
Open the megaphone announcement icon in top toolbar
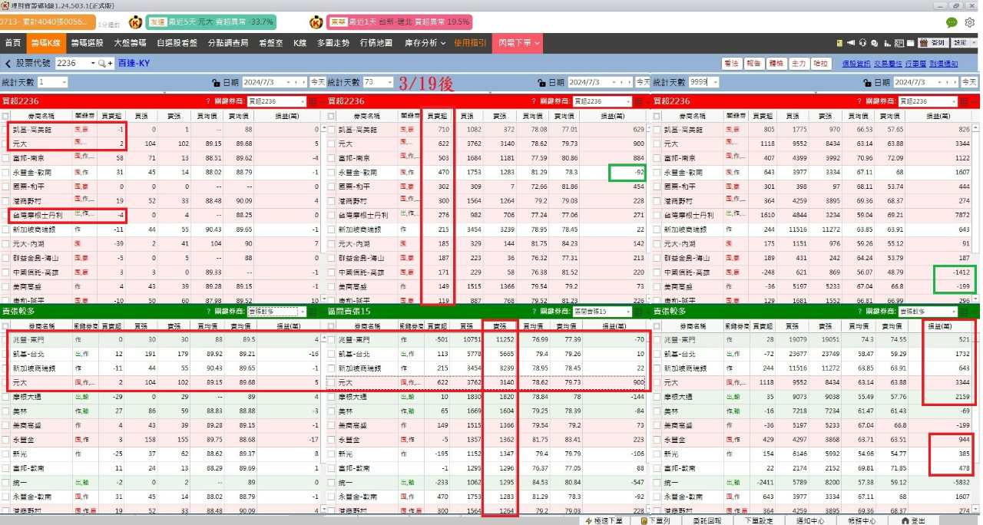click(851, 43)
